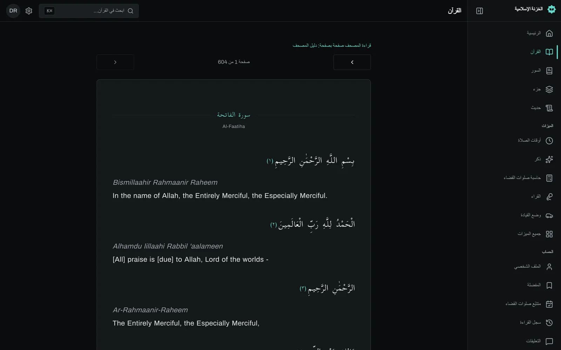Screen dimensions: 561x350
Task: Open qada prayers tracker (متتبع صلوات القضاء) calendar icon
Action: 549,304
